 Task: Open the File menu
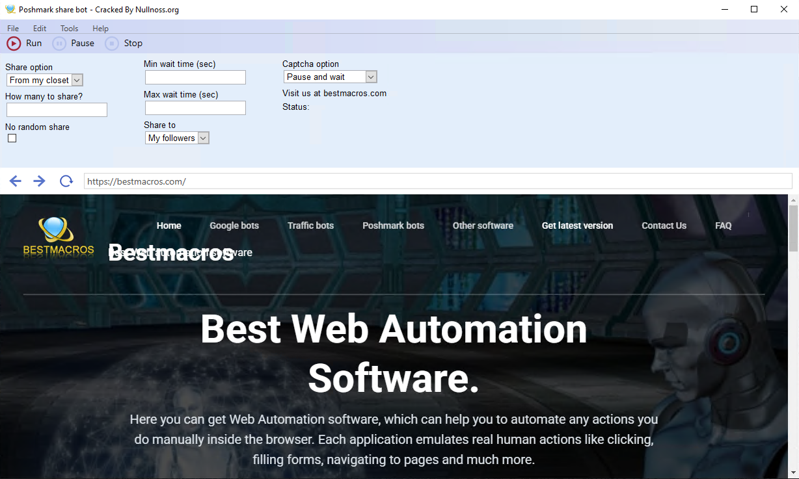coord(13,29)
